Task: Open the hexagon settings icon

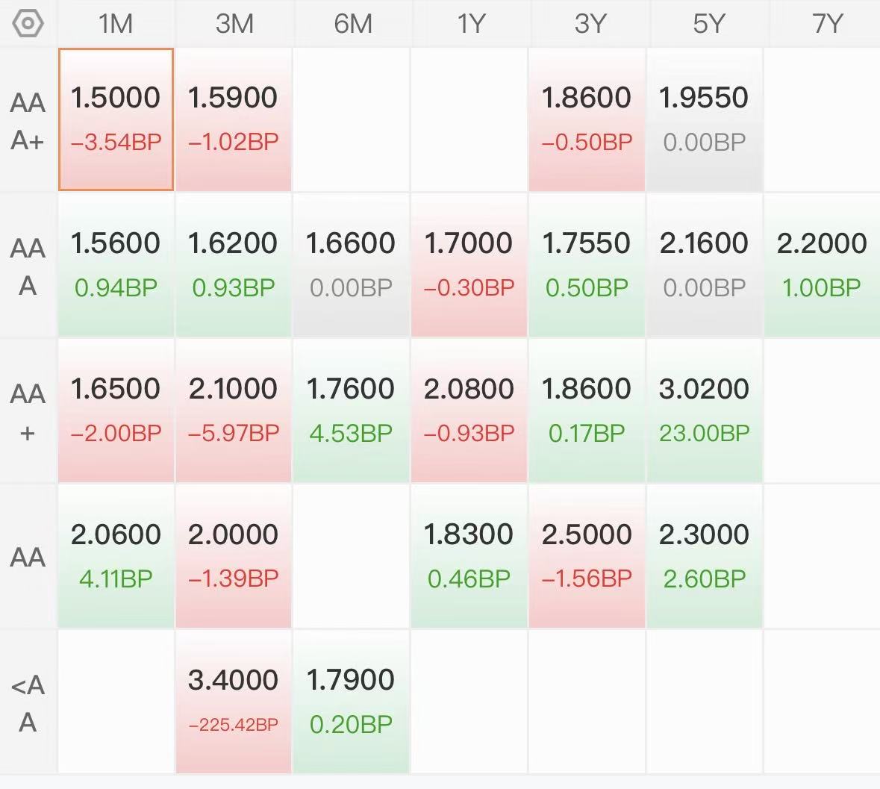Action: coord(28,24)
